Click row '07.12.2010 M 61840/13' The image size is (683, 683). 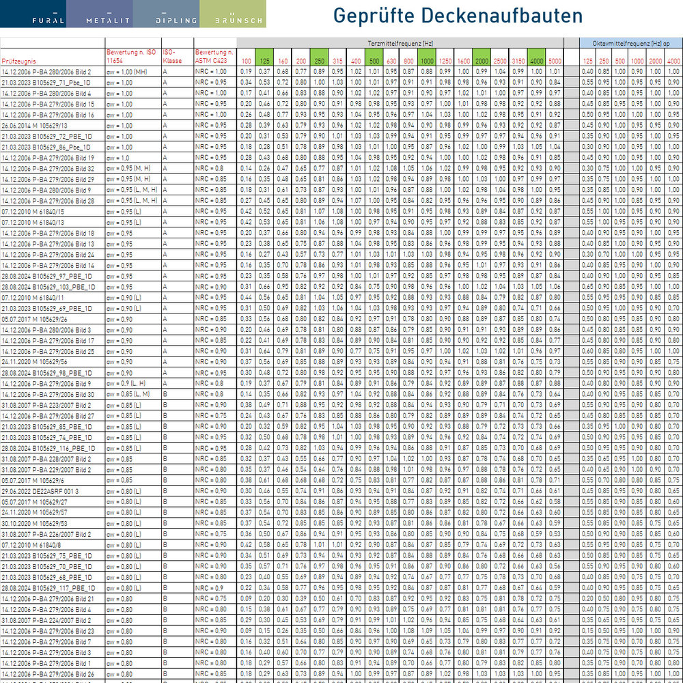point(341,222)
